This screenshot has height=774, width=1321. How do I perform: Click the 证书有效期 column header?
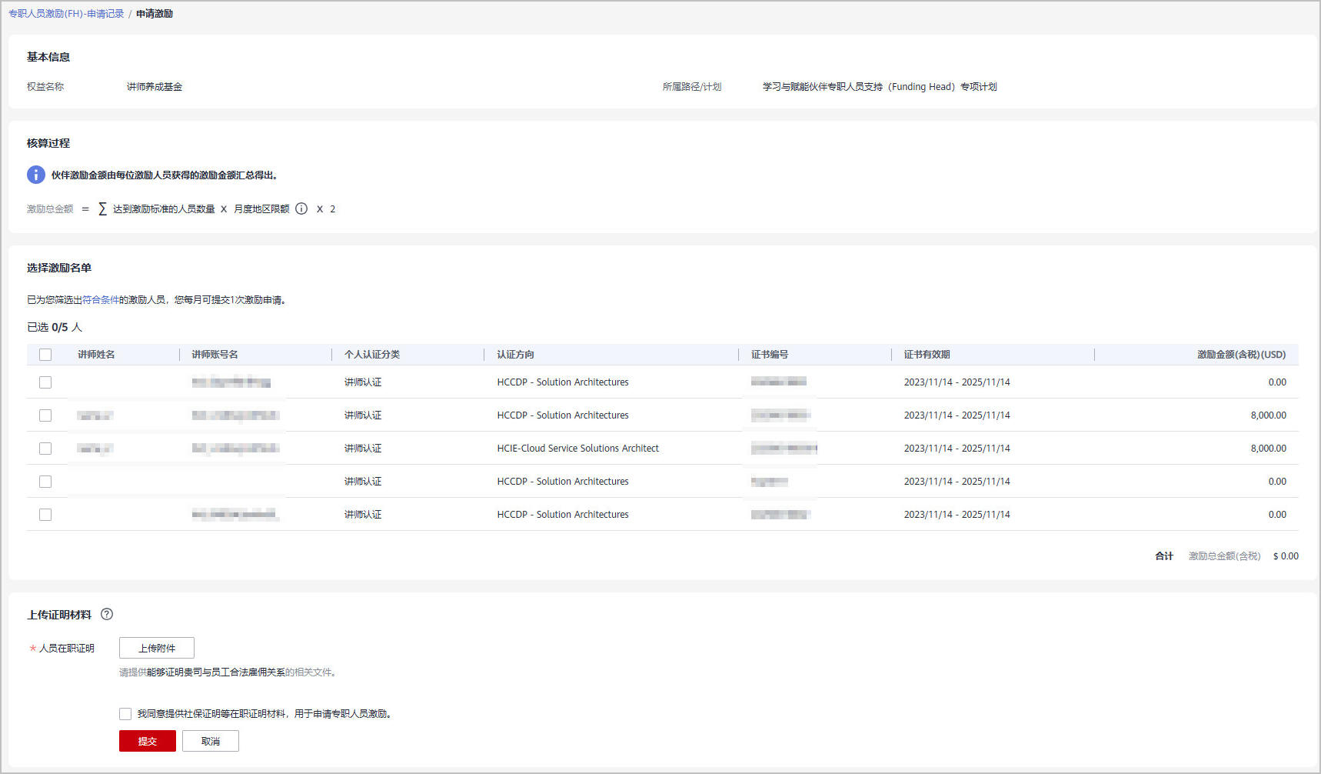(927, 355)
